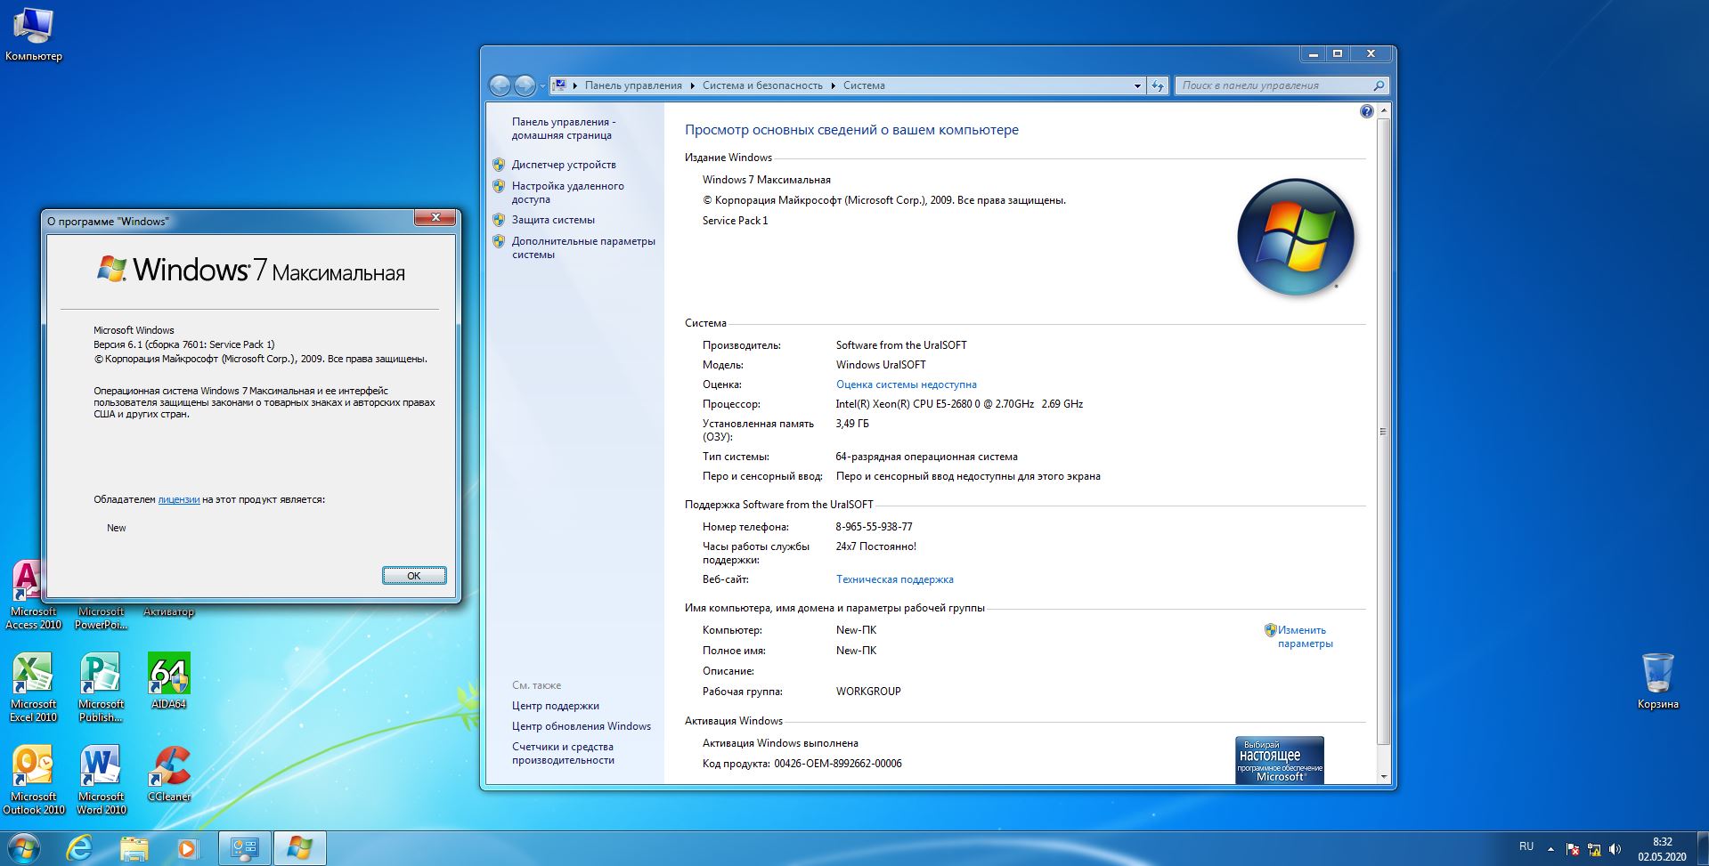The image size is (1709, 866).
Task: Open Защита системы
Action: [x=553, y=220]
